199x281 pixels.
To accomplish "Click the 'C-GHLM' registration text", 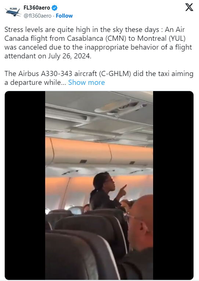I will tap(115, 74).
